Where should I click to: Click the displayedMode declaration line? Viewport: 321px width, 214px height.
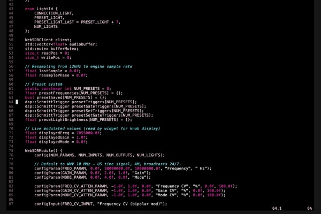pos(56,142)
